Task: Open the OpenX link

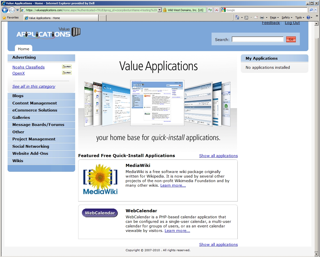Action: pyautogui.click(x=19, y=73)
